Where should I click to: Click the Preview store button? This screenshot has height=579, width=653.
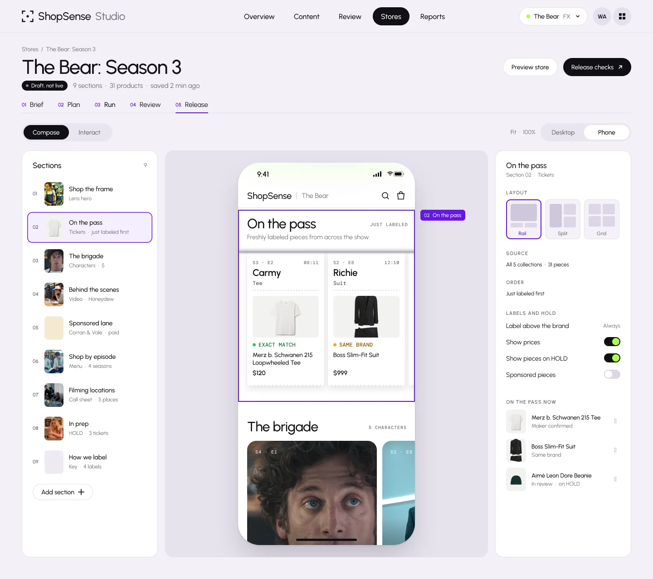tap(530, 67)
